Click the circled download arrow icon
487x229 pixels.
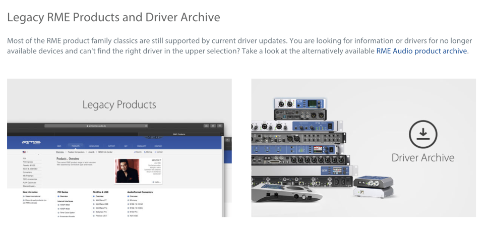tap(422, 134)
